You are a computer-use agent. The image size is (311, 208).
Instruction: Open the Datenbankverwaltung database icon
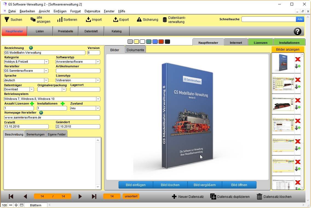point(165,20)
